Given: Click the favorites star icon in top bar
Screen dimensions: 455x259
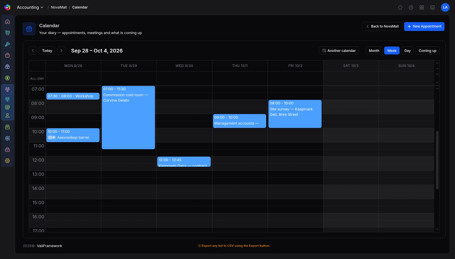Looking at the screenshot, I should tap(400, 7).
